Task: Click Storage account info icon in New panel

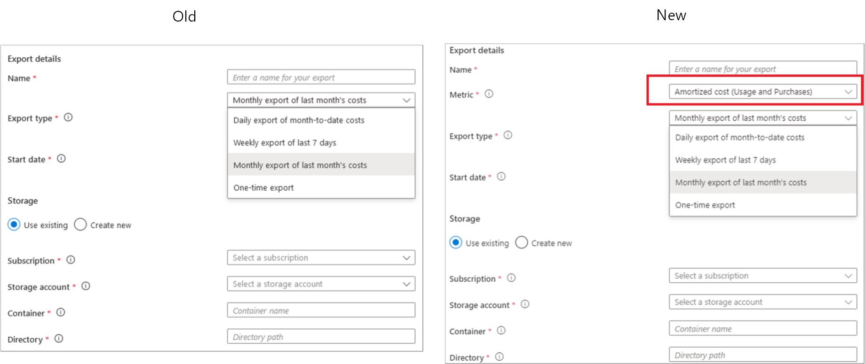Action: pyautogui.click(x=525, y=304)
